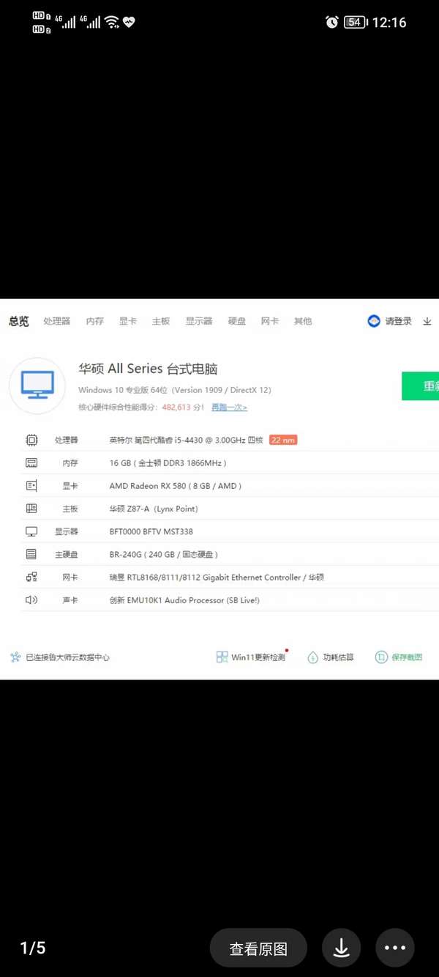Select the 华硕 Z87-A motherboard text
Image resolution: width=439 pixels, height=977 pixels.
[x=154, y=509]
